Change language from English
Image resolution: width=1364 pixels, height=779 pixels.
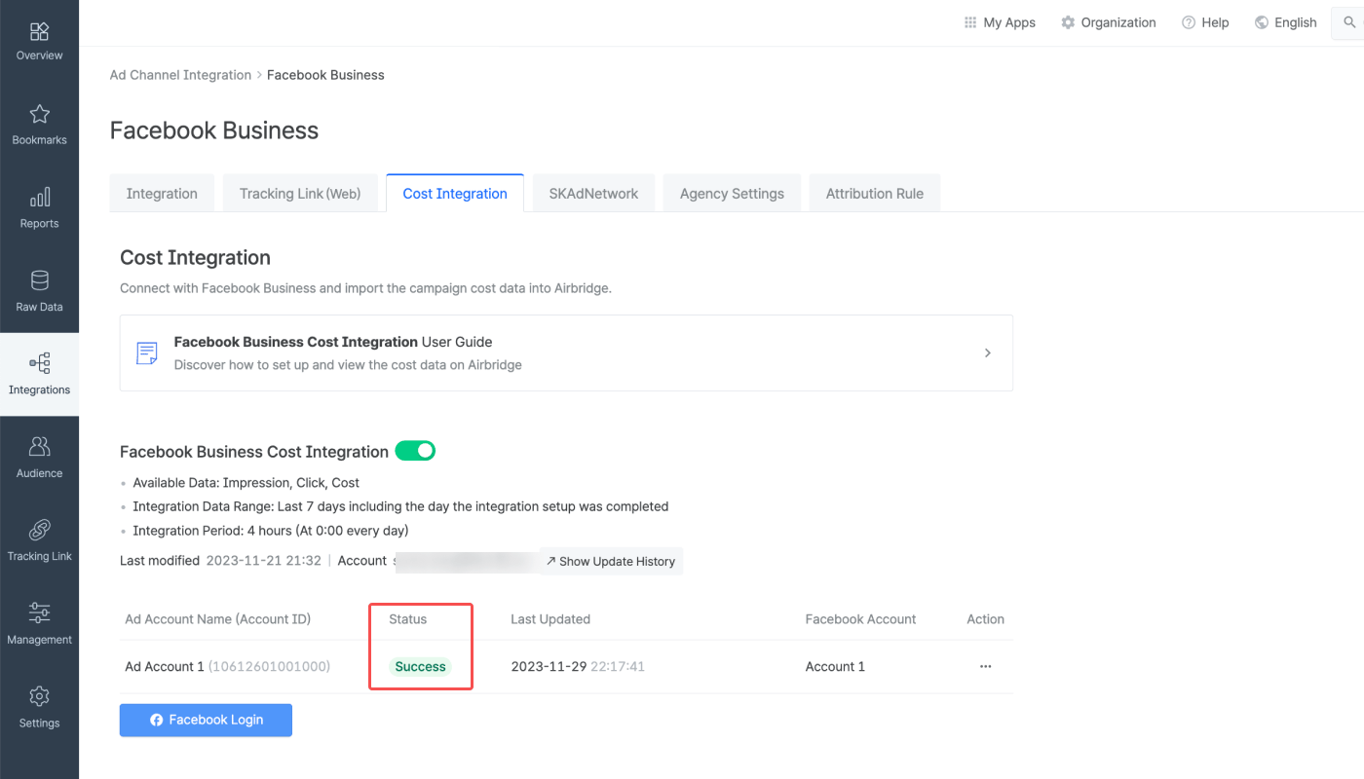point(1296,22)
